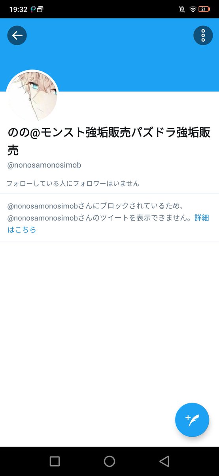Viewport: 219px width, 476px height.
Task: Tap the Android back triangle button
Action: point(164,461)
